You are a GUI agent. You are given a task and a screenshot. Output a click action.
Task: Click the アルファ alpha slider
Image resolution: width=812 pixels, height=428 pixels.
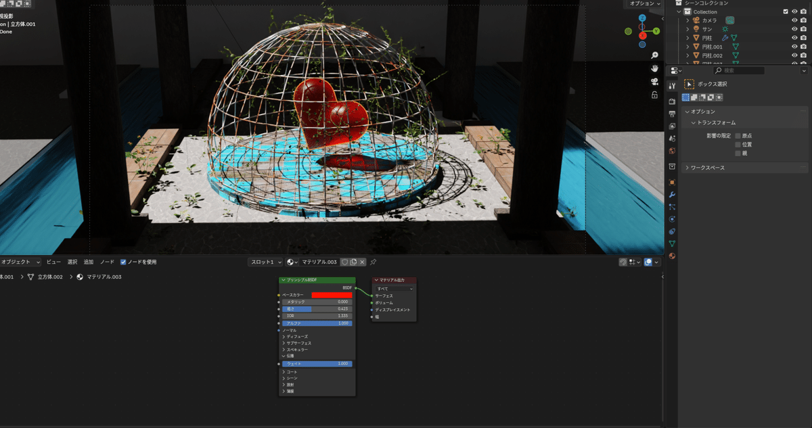(x=317, y=323)
